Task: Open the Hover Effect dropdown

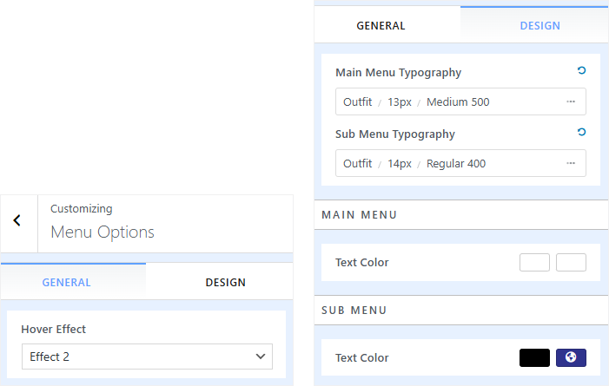Action: [147, 357]
